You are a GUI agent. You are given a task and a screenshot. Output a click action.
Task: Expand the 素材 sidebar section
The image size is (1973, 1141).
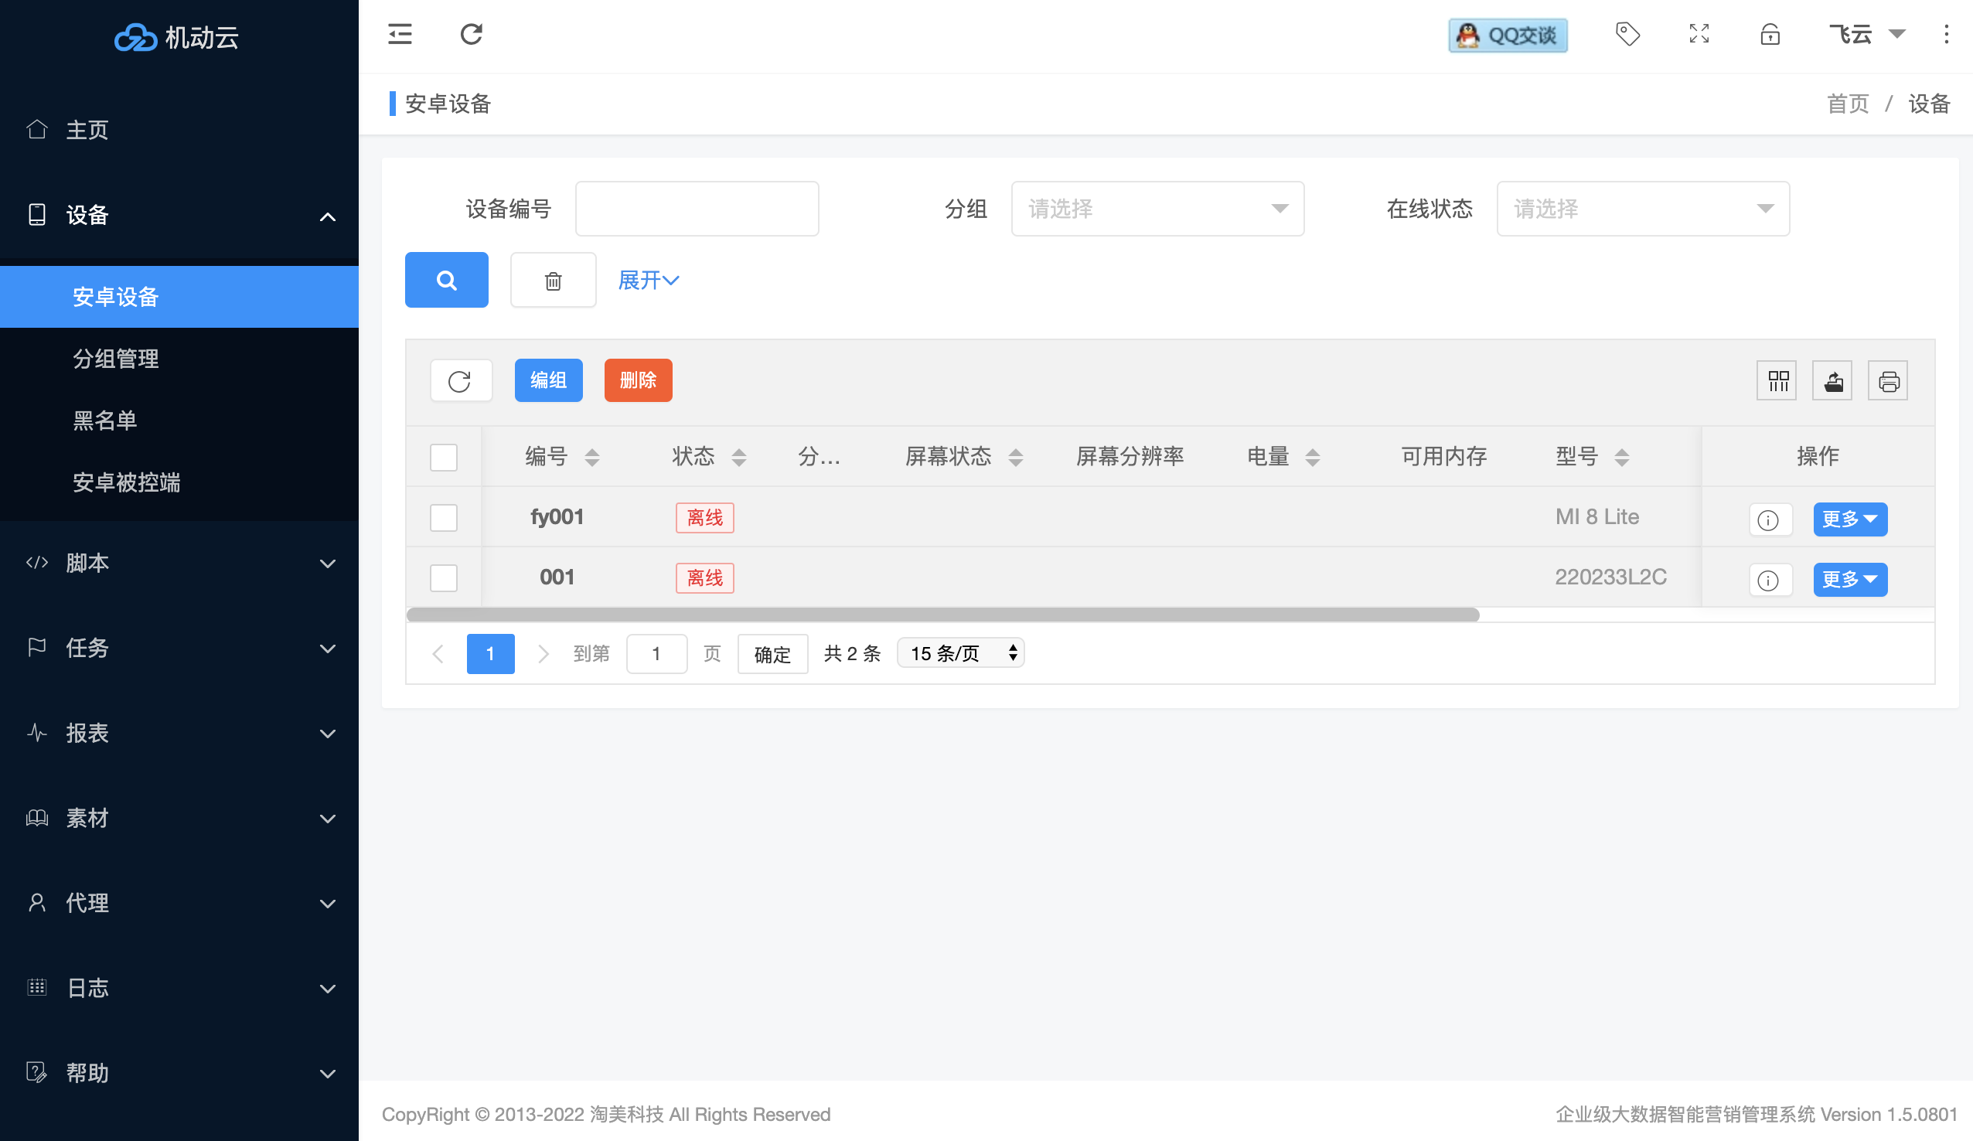click(x=179, y=818)
